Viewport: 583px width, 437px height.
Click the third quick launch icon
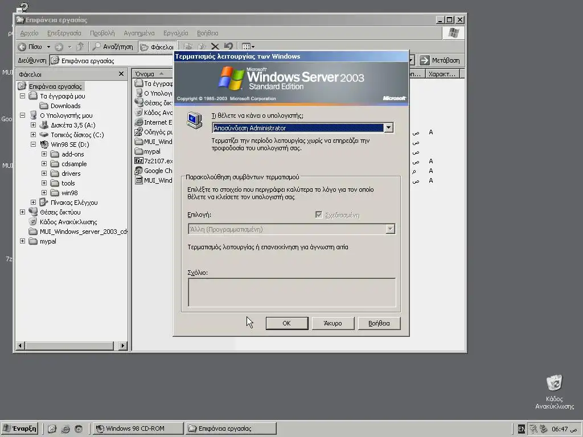point(79,428)
